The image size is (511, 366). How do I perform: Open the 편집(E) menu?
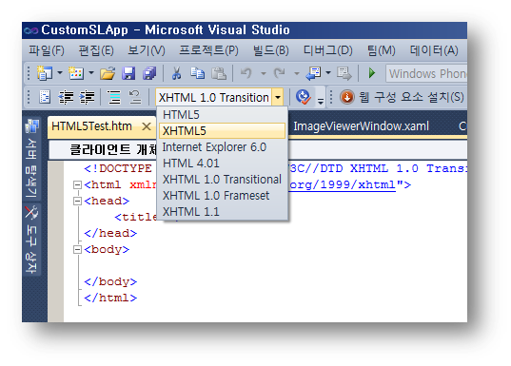coord(96,50)
